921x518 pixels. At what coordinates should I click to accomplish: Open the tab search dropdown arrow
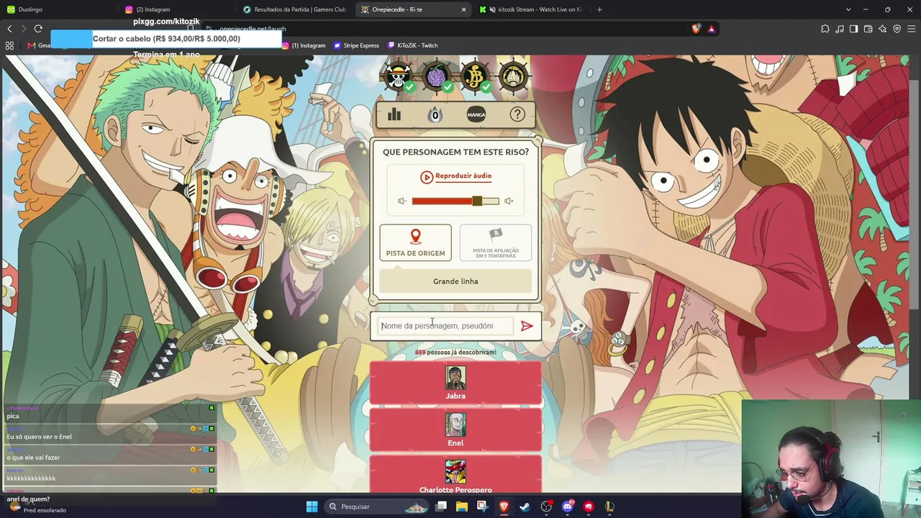coord(848,9)
